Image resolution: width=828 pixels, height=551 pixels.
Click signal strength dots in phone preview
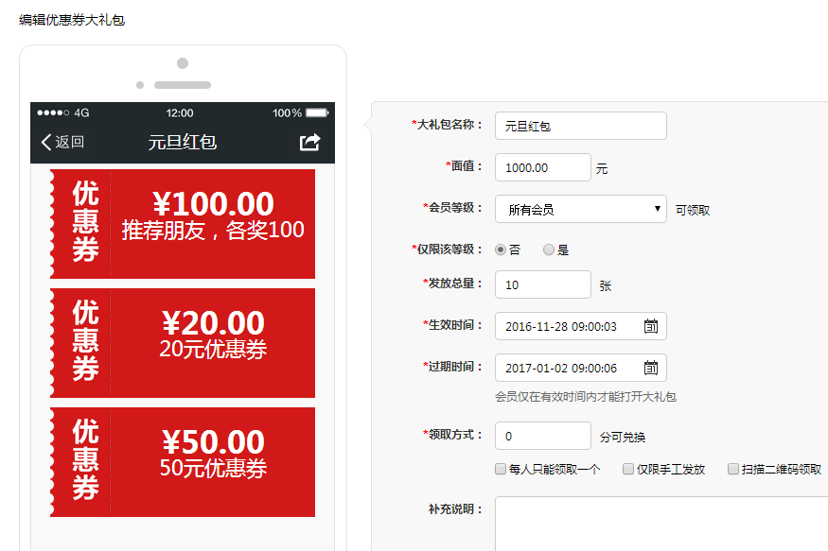pos(53,112)
